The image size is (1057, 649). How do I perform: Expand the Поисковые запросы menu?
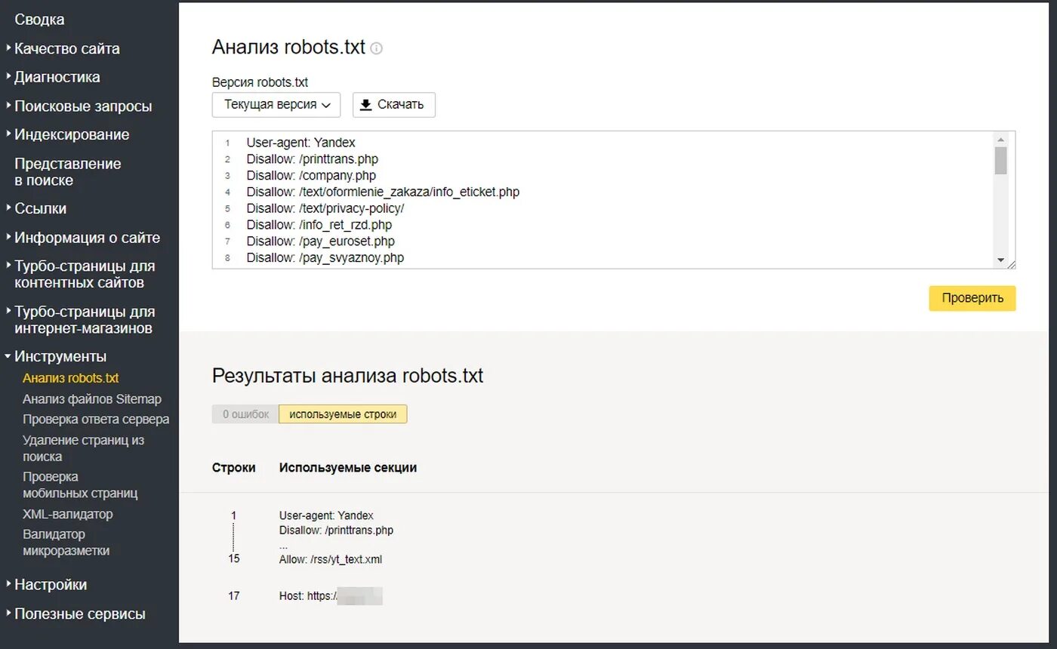pos(82,106)
